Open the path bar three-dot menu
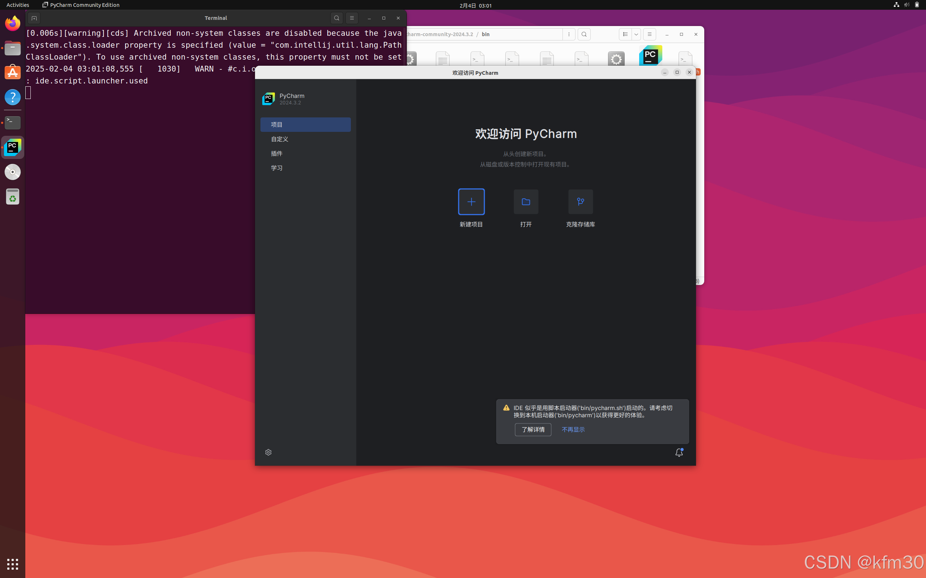Viewport: 926px width, 578px height. pyautogui.click(x=569, y=34)
